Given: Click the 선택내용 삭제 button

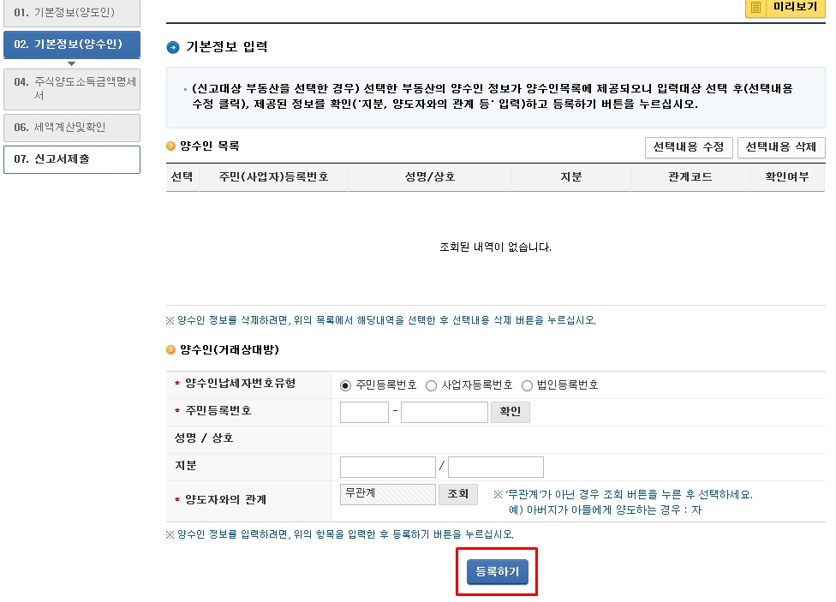Looking at the screenshot, I should click(781, 147).
